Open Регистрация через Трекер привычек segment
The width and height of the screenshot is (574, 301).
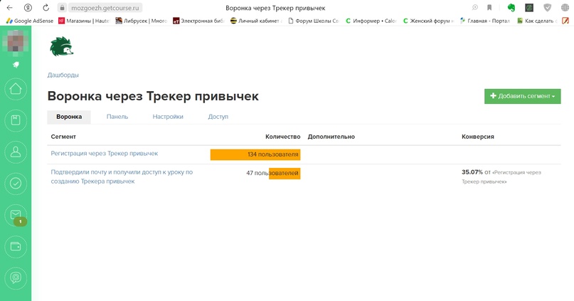click(104, 153)
